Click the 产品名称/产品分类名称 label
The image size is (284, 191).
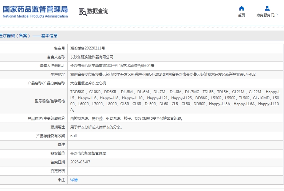(x=46, y=83)
